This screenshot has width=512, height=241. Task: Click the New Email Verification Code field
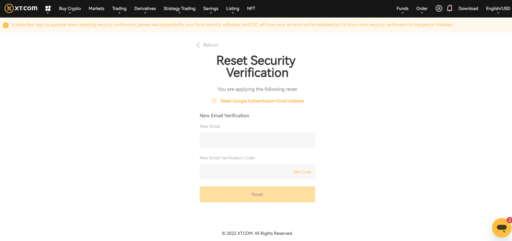coord(244,172)
